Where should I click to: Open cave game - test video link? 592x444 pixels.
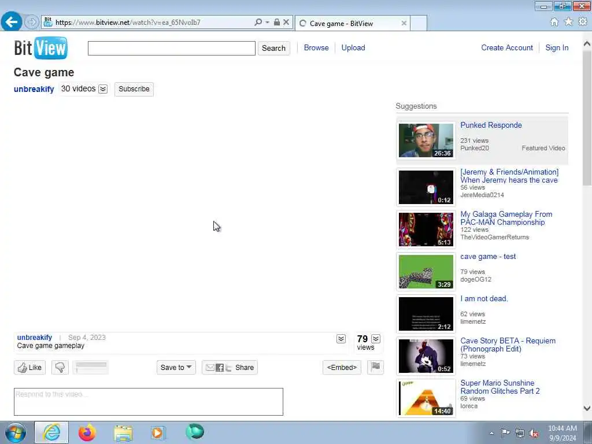pyautogui.click(x=488, y=256)
